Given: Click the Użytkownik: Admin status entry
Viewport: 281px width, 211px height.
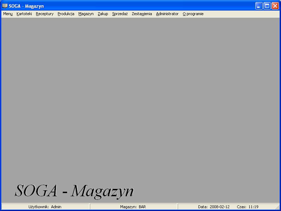Looking at the screenshot, I should pyautogui.click(x=45, y=207).
